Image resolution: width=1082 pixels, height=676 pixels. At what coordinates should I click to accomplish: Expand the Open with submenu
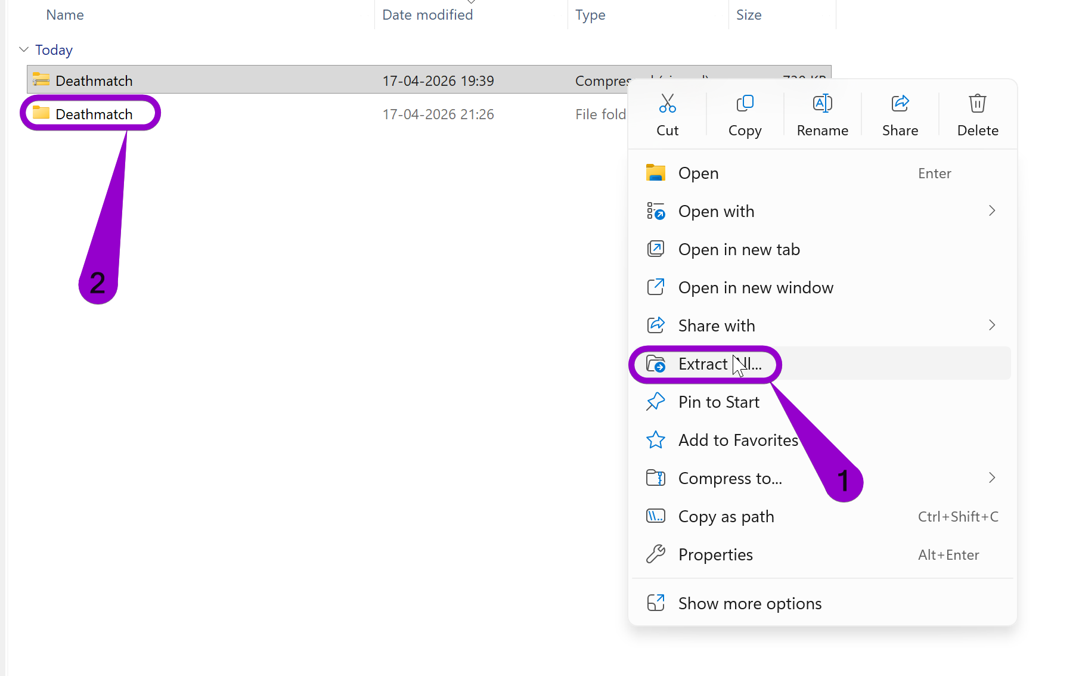[991, 211]
